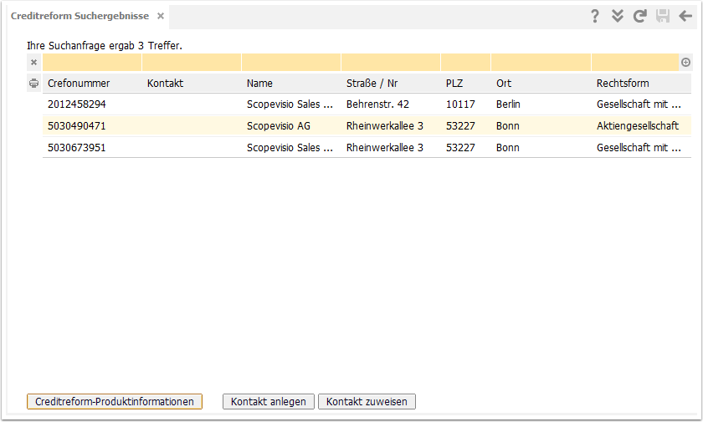Select row with Crefonummer 2012458294

[367, 104]
